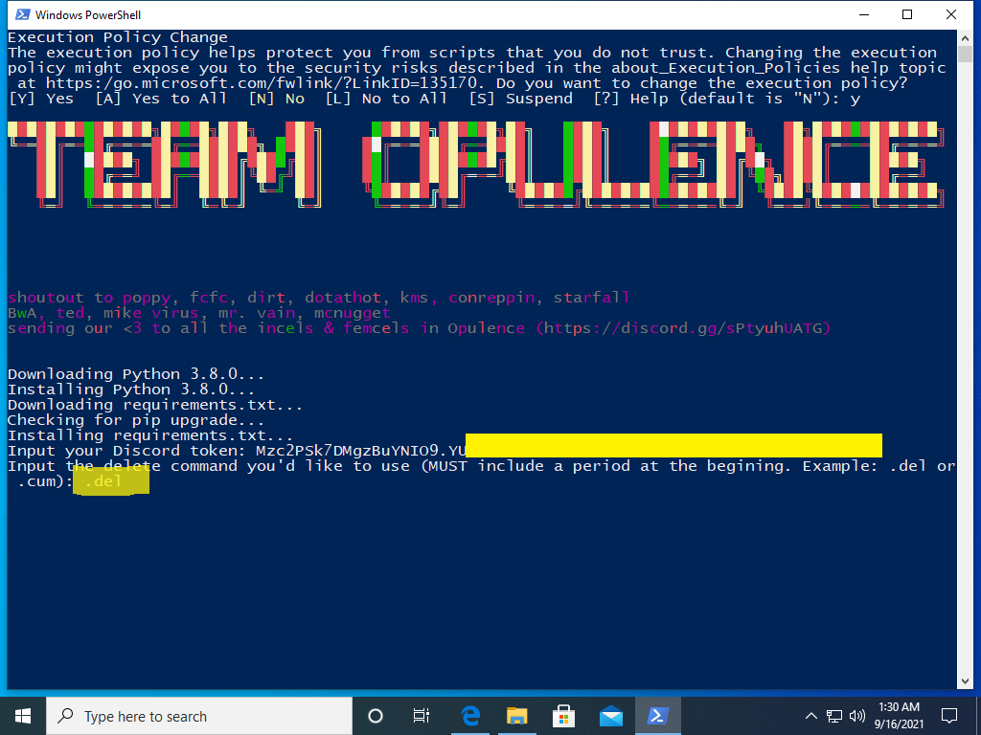Open Microsoft Store from the taskbar
Image resolution: width=981 pixels, height=735 pixels.
tap(563, 716)
